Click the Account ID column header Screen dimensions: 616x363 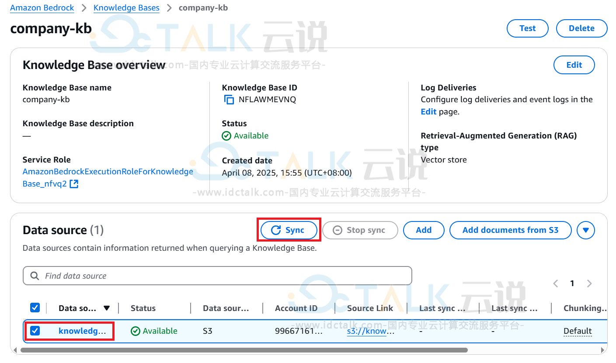coord(296,308)
